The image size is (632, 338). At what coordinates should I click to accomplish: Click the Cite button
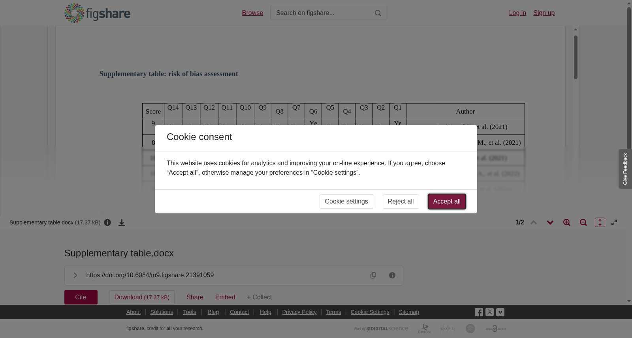click(x=81, y=297)
